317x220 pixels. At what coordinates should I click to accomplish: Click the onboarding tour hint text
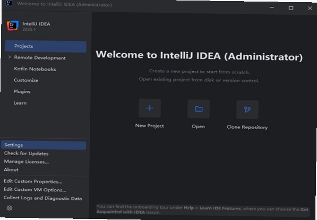pos(202,209)
